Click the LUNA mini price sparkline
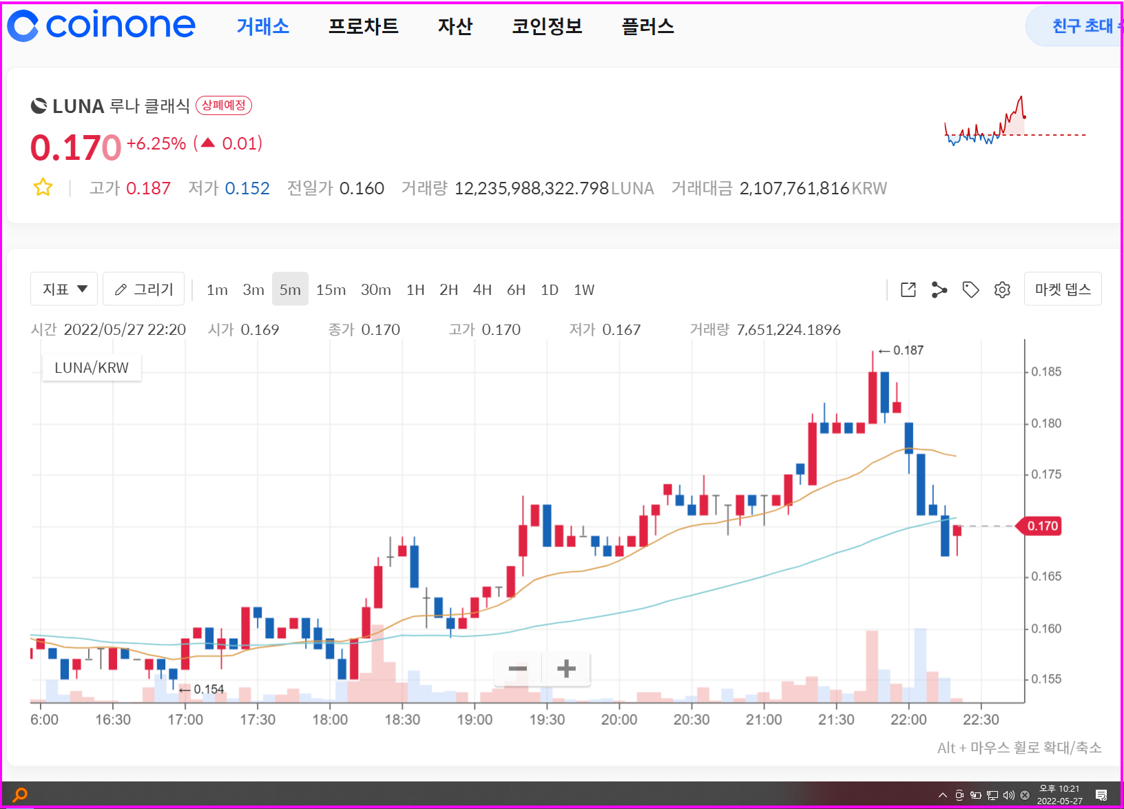This screenshot has height=809, width=1124. point(1015,121)
